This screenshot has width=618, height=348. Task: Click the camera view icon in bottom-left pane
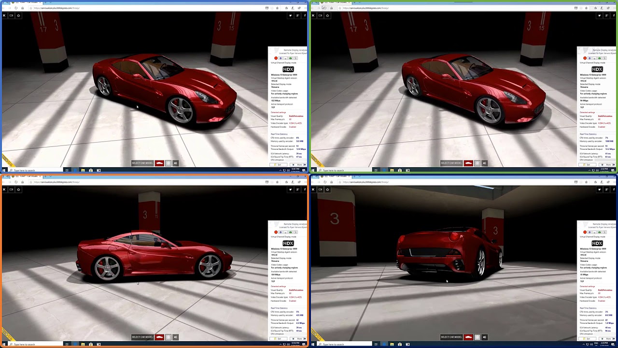click(x=11, y=189)
